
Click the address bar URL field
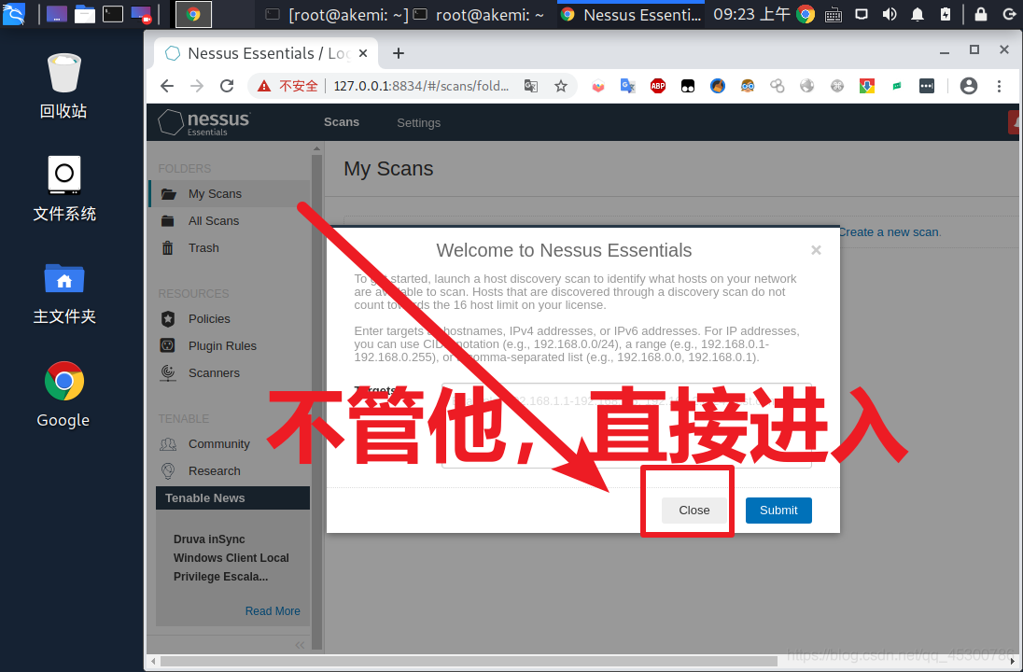pos(421,86)
